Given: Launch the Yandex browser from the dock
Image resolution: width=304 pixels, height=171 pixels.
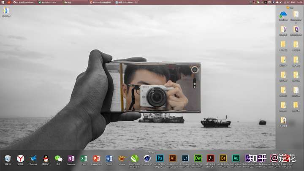Looking at the screenshot, I should (20, 159).
